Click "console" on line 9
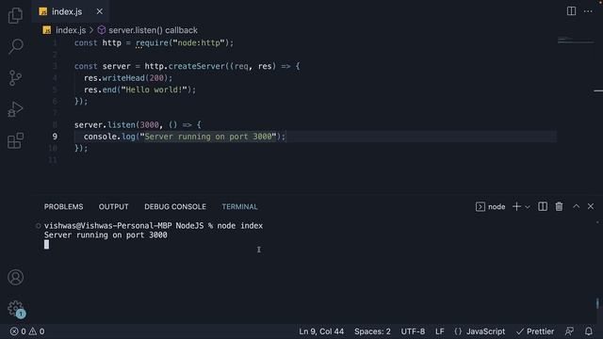Image resolution: width=603 pixels, height=339 pixels. (100, 137)
